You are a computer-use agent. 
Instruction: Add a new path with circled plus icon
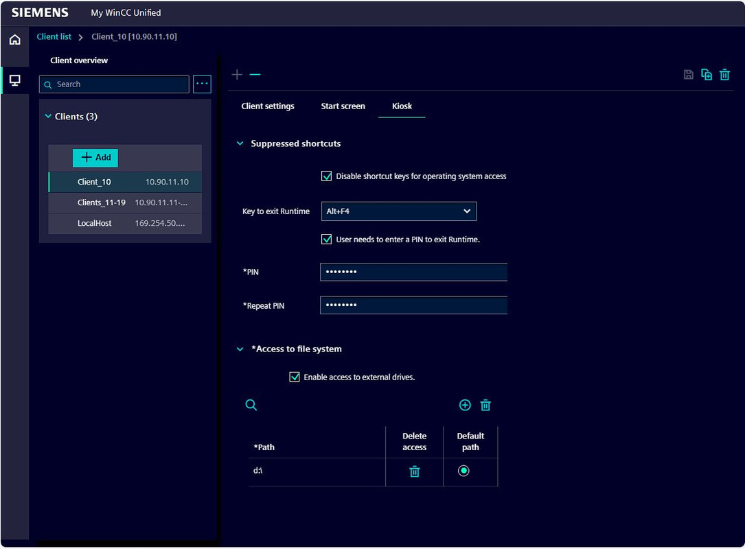465,405
